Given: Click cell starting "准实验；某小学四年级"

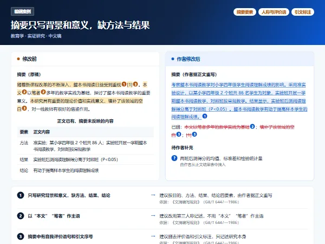Looking at the screenshot, I should (90, 146).
